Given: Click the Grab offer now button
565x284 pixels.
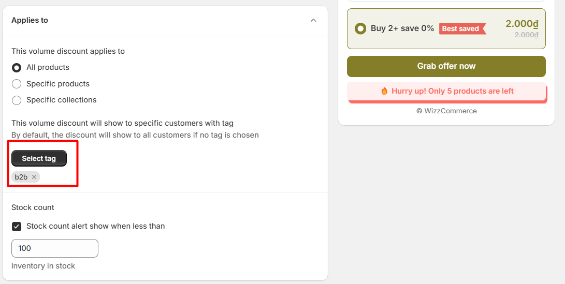Looking at the screenshot, I should [x=446, y=66].
